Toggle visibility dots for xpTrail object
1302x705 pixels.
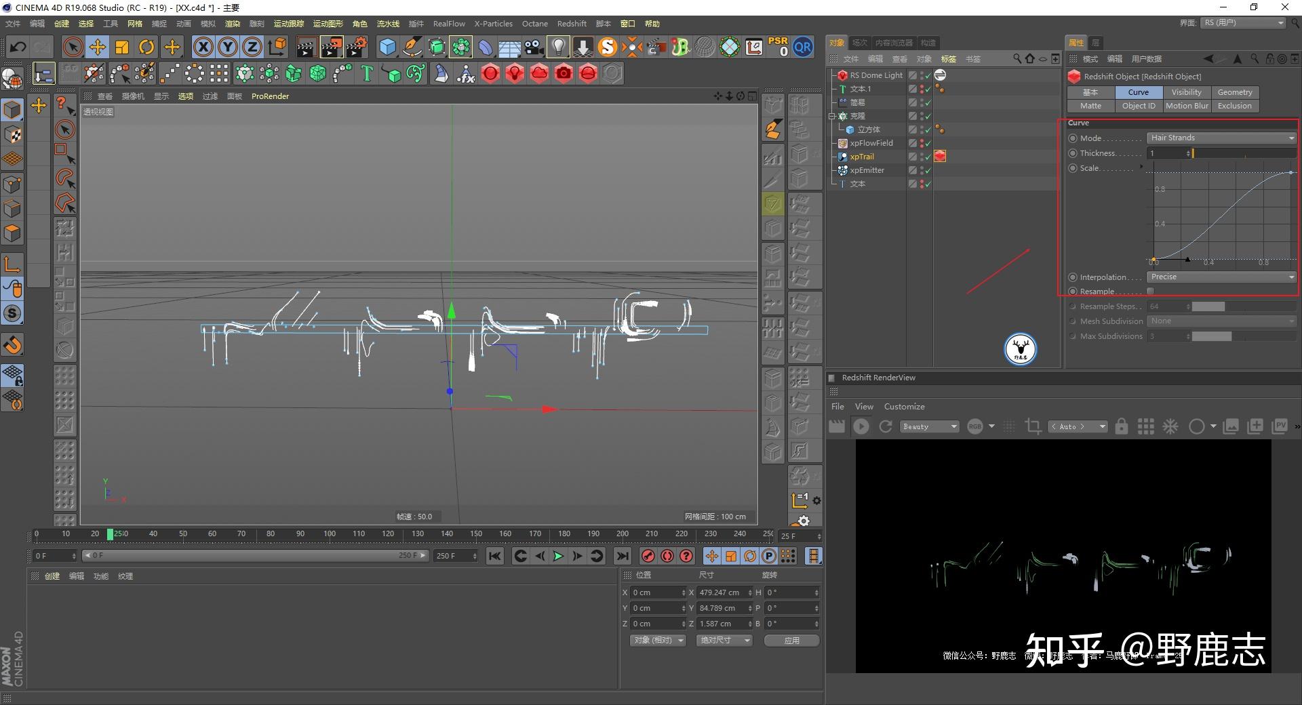tap(921, 157)
